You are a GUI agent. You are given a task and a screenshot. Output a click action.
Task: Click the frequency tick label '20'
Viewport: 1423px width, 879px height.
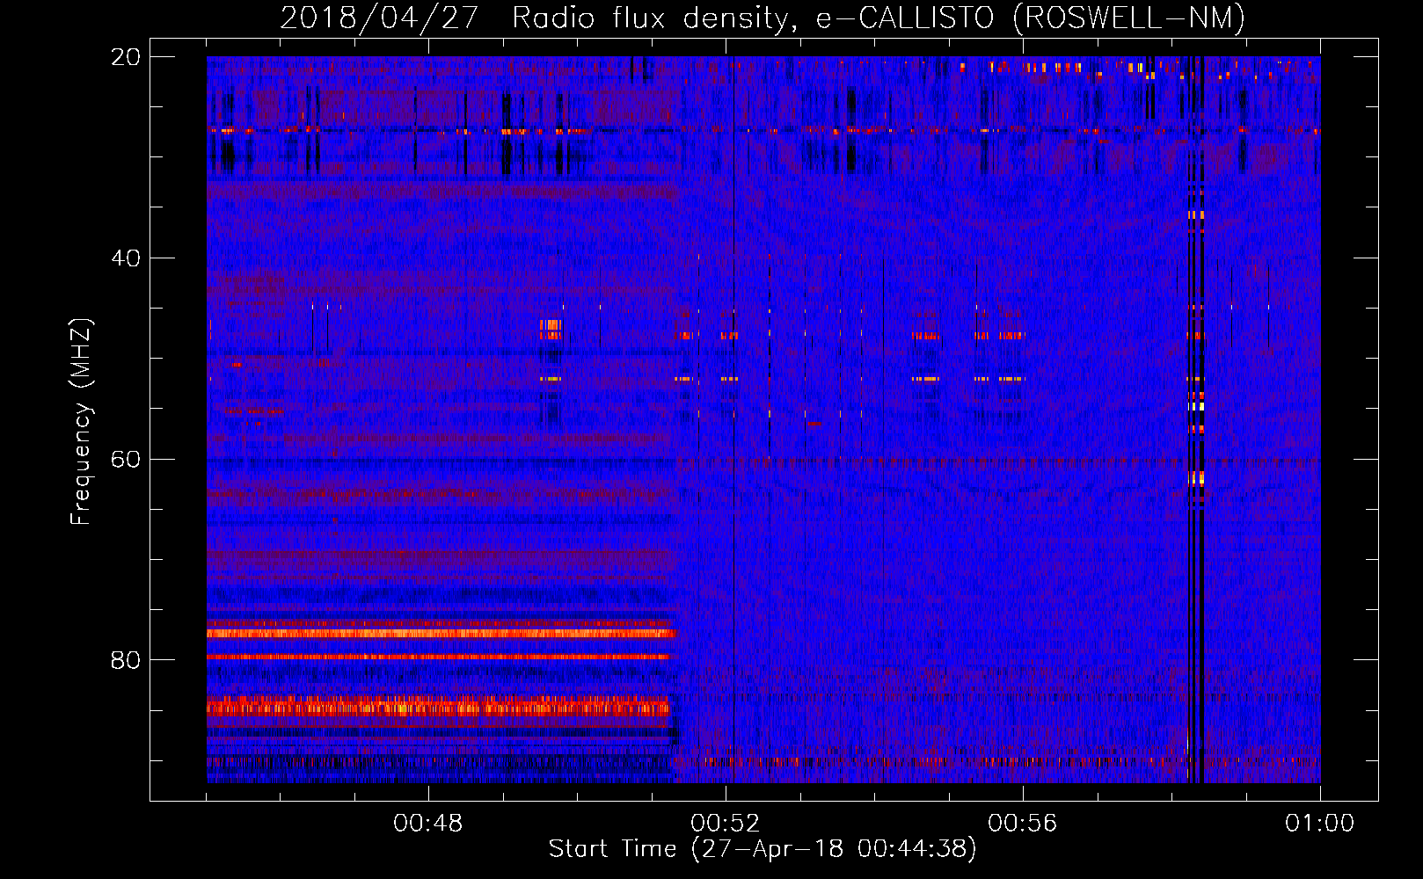126,57
